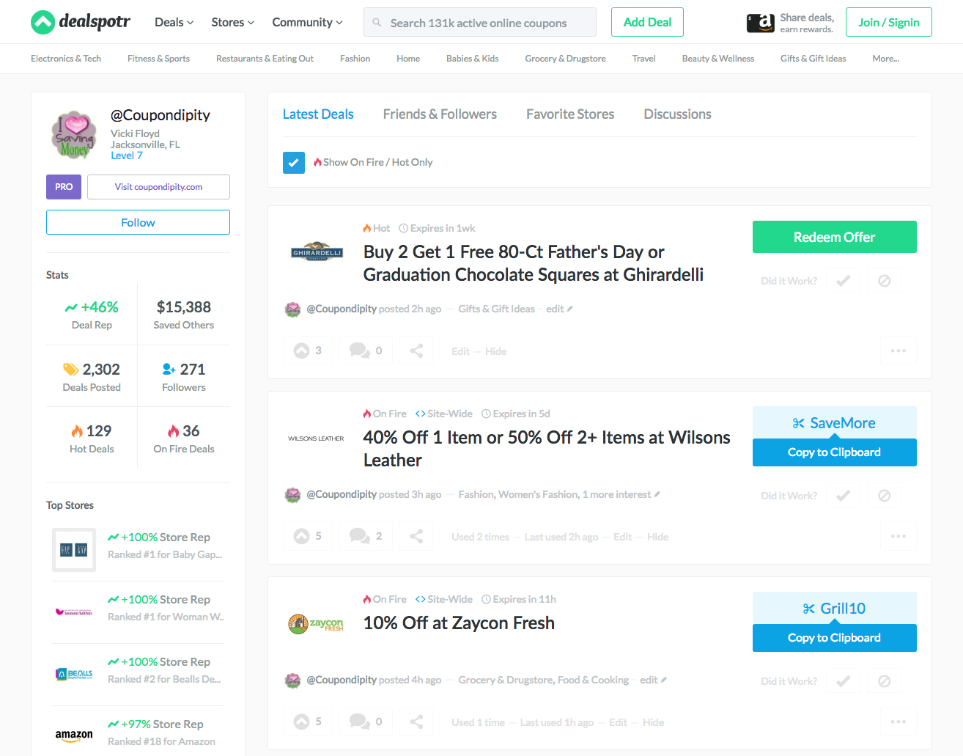Share the Zaycon Fresh deal
The width and height of the screenshot is (963, 756).
pos(416,721)
